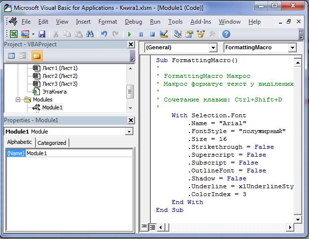309x239 pixels.
Task: Open the Format menu
Action: pos(108,22)
